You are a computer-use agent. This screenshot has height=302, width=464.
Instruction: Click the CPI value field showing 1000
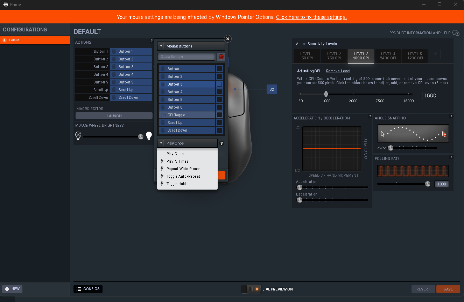tap(435, 96)
